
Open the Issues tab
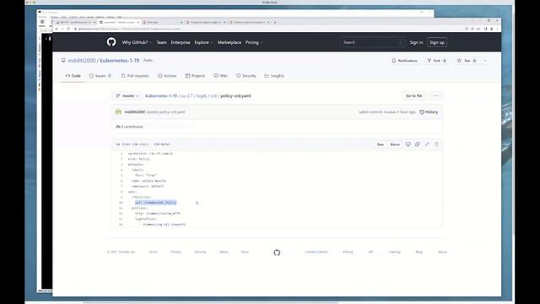pos(100,76)
